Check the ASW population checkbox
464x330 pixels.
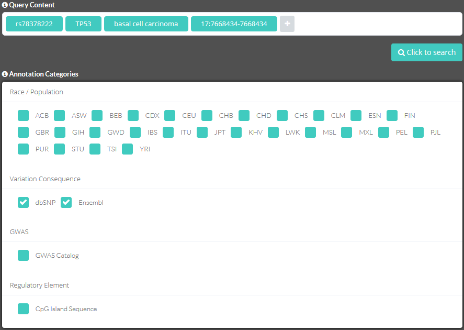click(x=59, y=116)
